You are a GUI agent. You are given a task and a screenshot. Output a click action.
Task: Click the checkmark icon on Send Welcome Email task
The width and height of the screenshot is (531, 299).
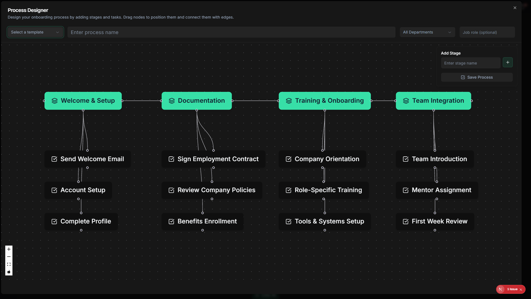coord(54,159)
